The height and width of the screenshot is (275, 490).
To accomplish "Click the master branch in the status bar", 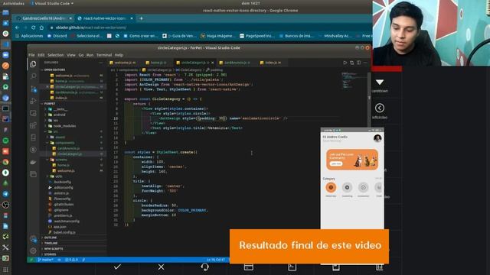I will 45,260.
